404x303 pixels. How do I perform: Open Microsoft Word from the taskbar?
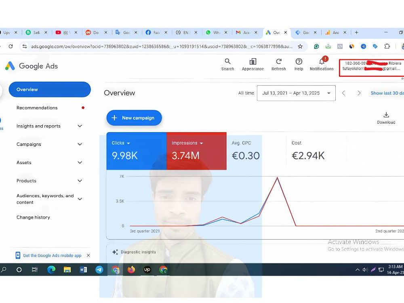83,270
